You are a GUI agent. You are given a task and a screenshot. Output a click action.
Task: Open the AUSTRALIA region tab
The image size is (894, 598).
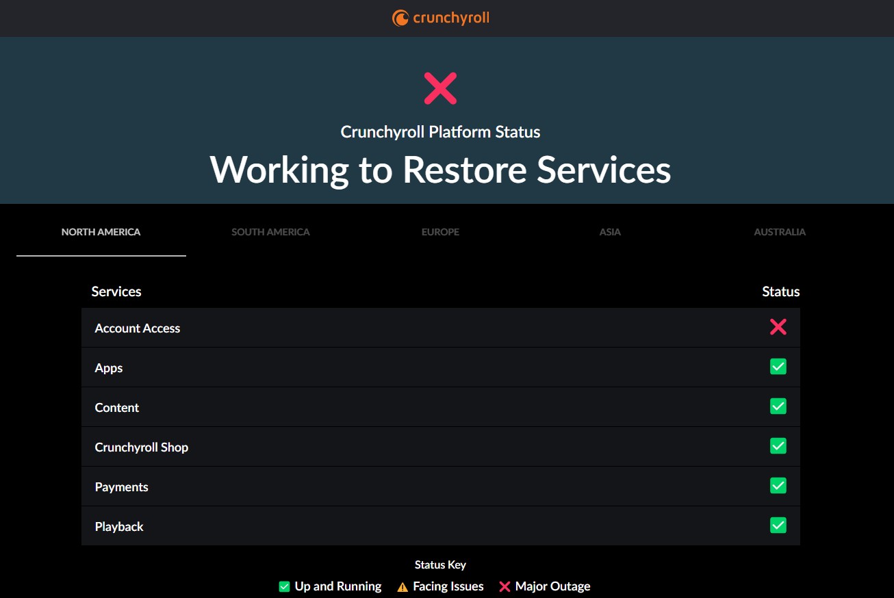pyautogui.click(x=779, y=232)
